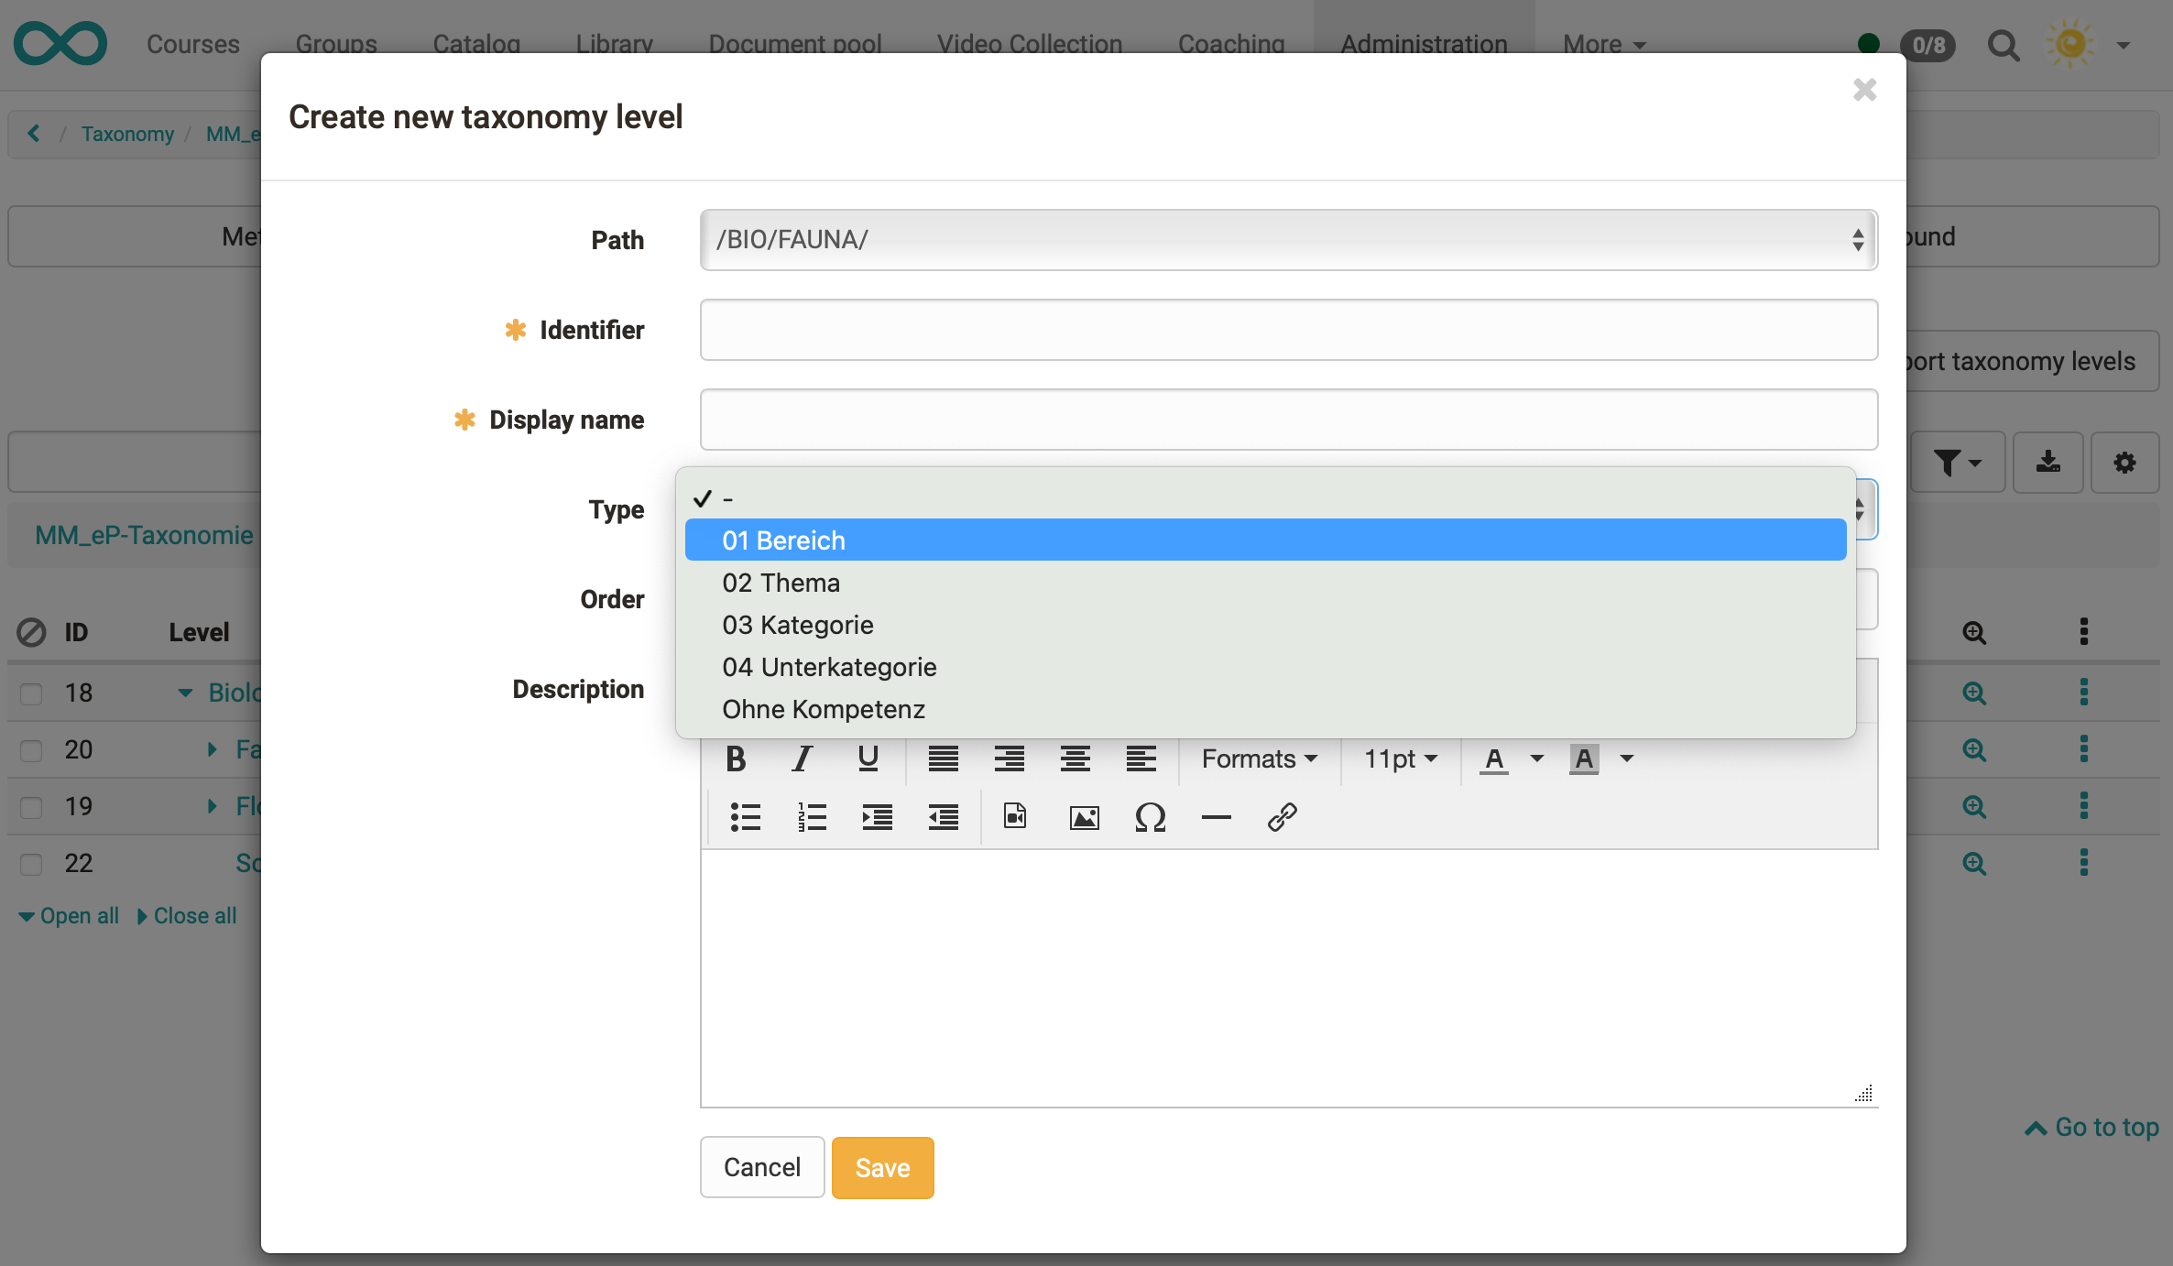
Task: Check the checkbox for row ID 22
Action: click(x=31, y=863)
